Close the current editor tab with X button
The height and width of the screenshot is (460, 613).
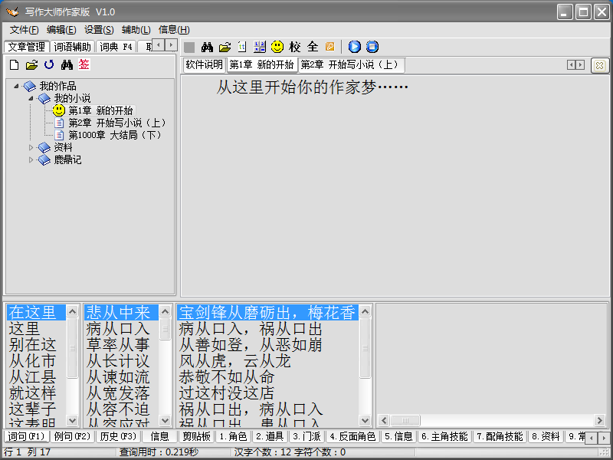(x=599, y=65)
